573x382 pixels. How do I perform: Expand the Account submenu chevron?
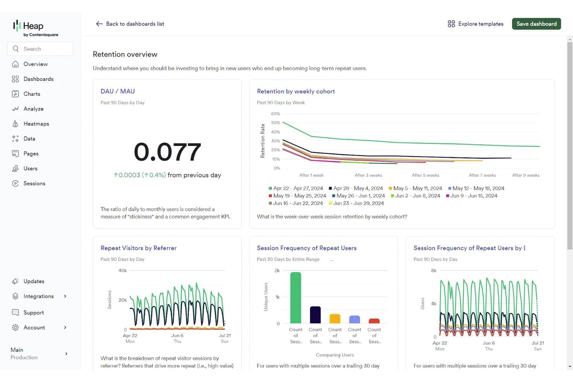coord(65,327)
